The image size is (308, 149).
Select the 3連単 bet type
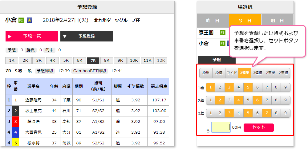point(245,73)
